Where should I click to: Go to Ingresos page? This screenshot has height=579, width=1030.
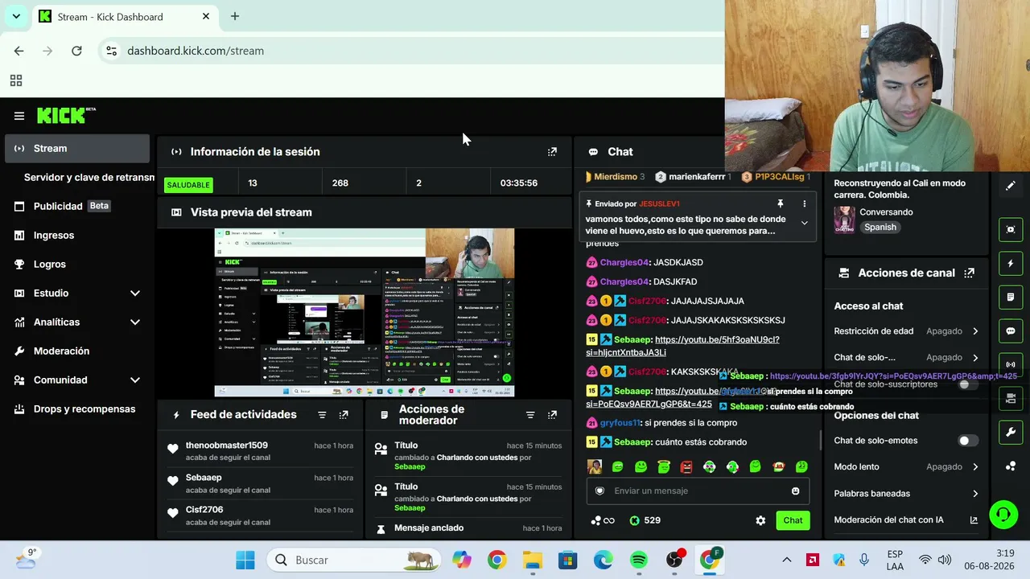click(76, 236)
